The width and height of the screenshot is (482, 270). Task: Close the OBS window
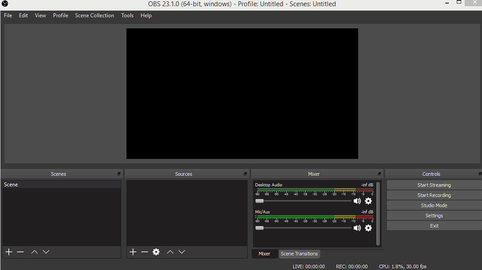tap(475, 3)
